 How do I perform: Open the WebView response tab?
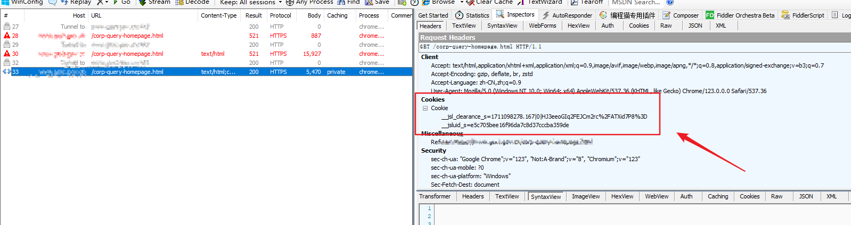(x=657, y=196)
